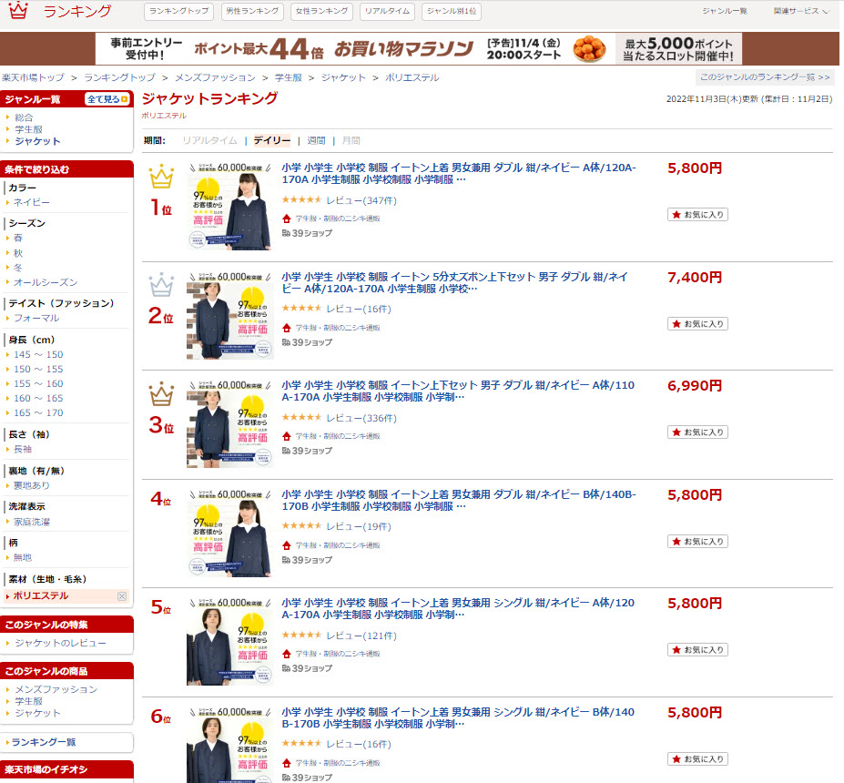This screenshot has height=783, width=844.
Task: Select 月間 period option
Action: [351, 140]
